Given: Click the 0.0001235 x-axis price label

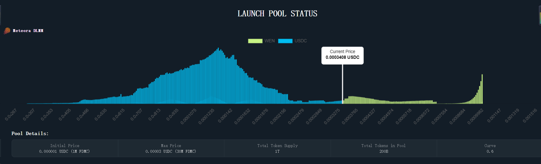Looking at the screenshot, I should [207, 116].
